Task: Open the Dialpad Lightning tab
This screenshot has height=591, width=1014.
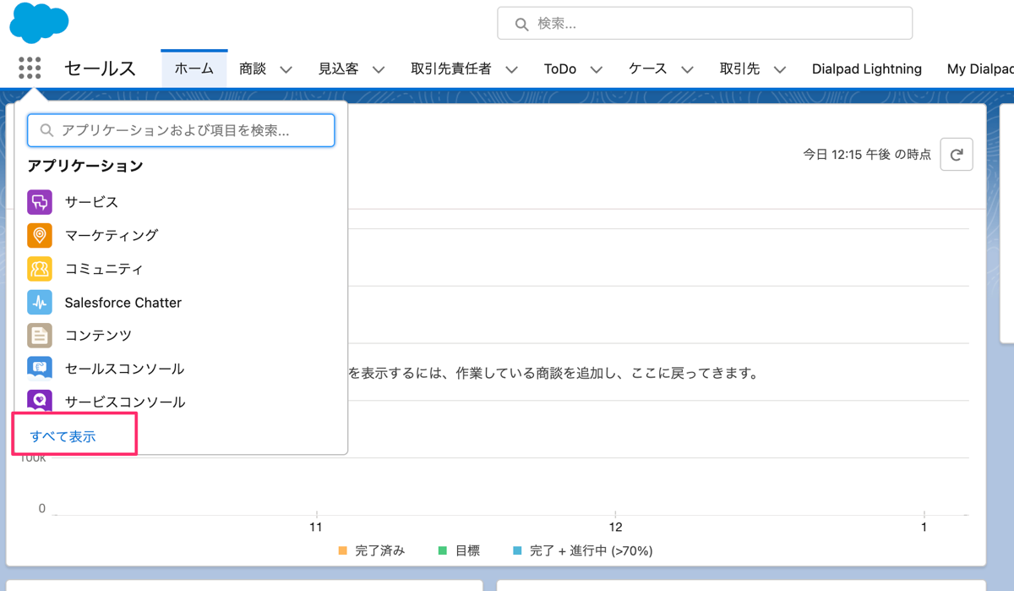Action: 867,68
